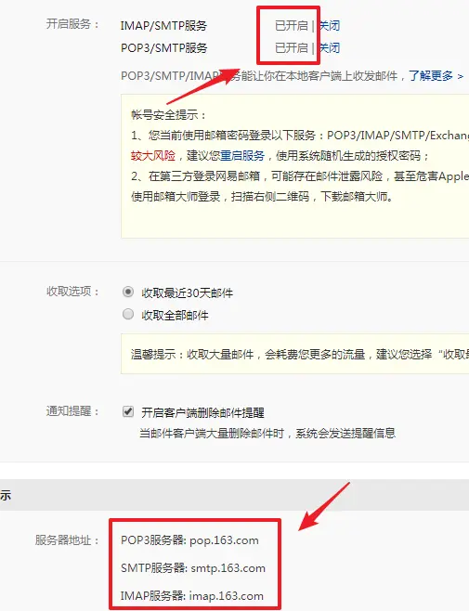Click the IMAP/SMTP服务 label

point(163,26)
